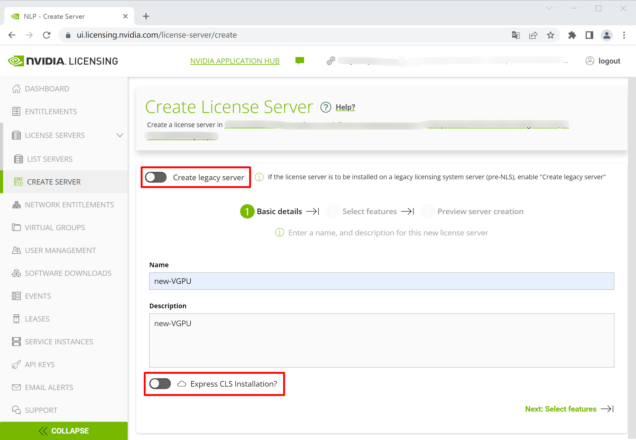Open the browser tab search dropdown
This screenshot has height=440, width=636.
pos(549,8)
